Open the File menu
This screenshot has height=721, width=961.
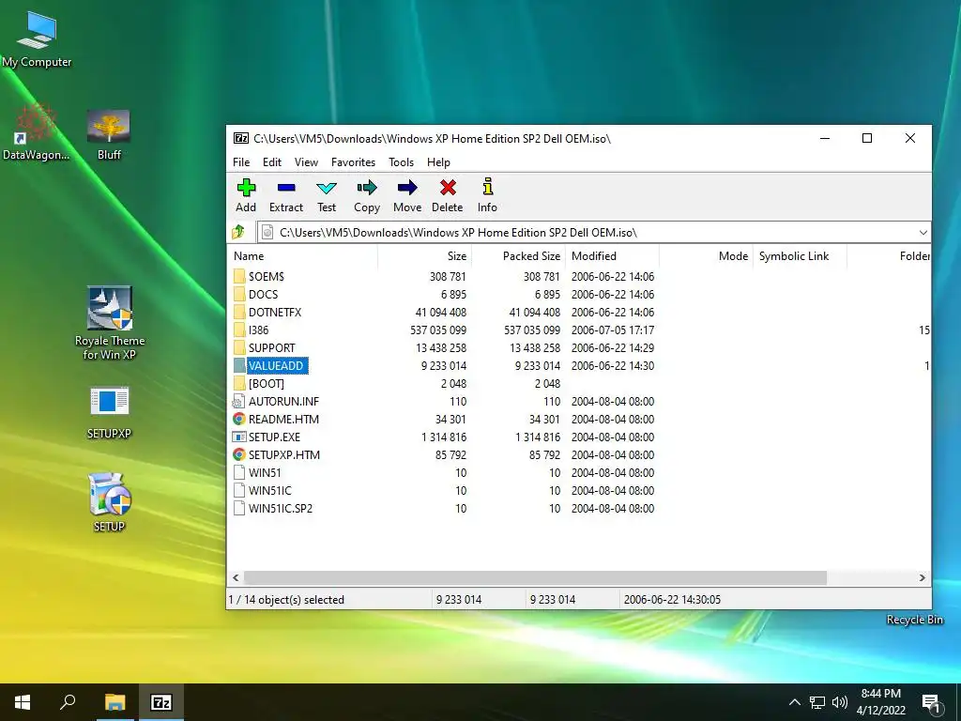241,161
